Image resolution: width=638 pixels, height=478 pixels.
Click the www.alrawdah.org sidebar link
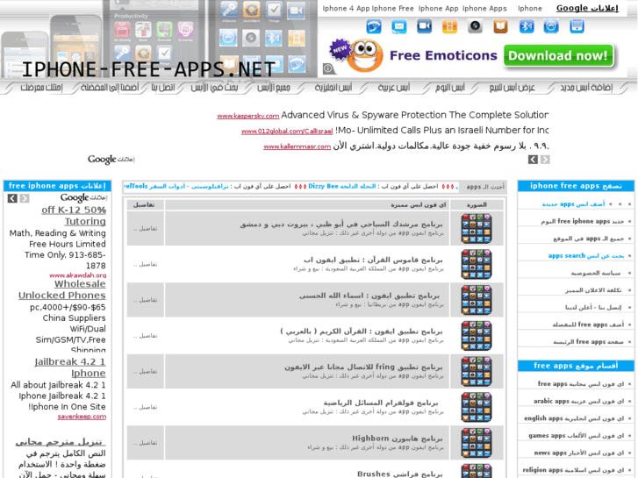(x=77, y=275)
